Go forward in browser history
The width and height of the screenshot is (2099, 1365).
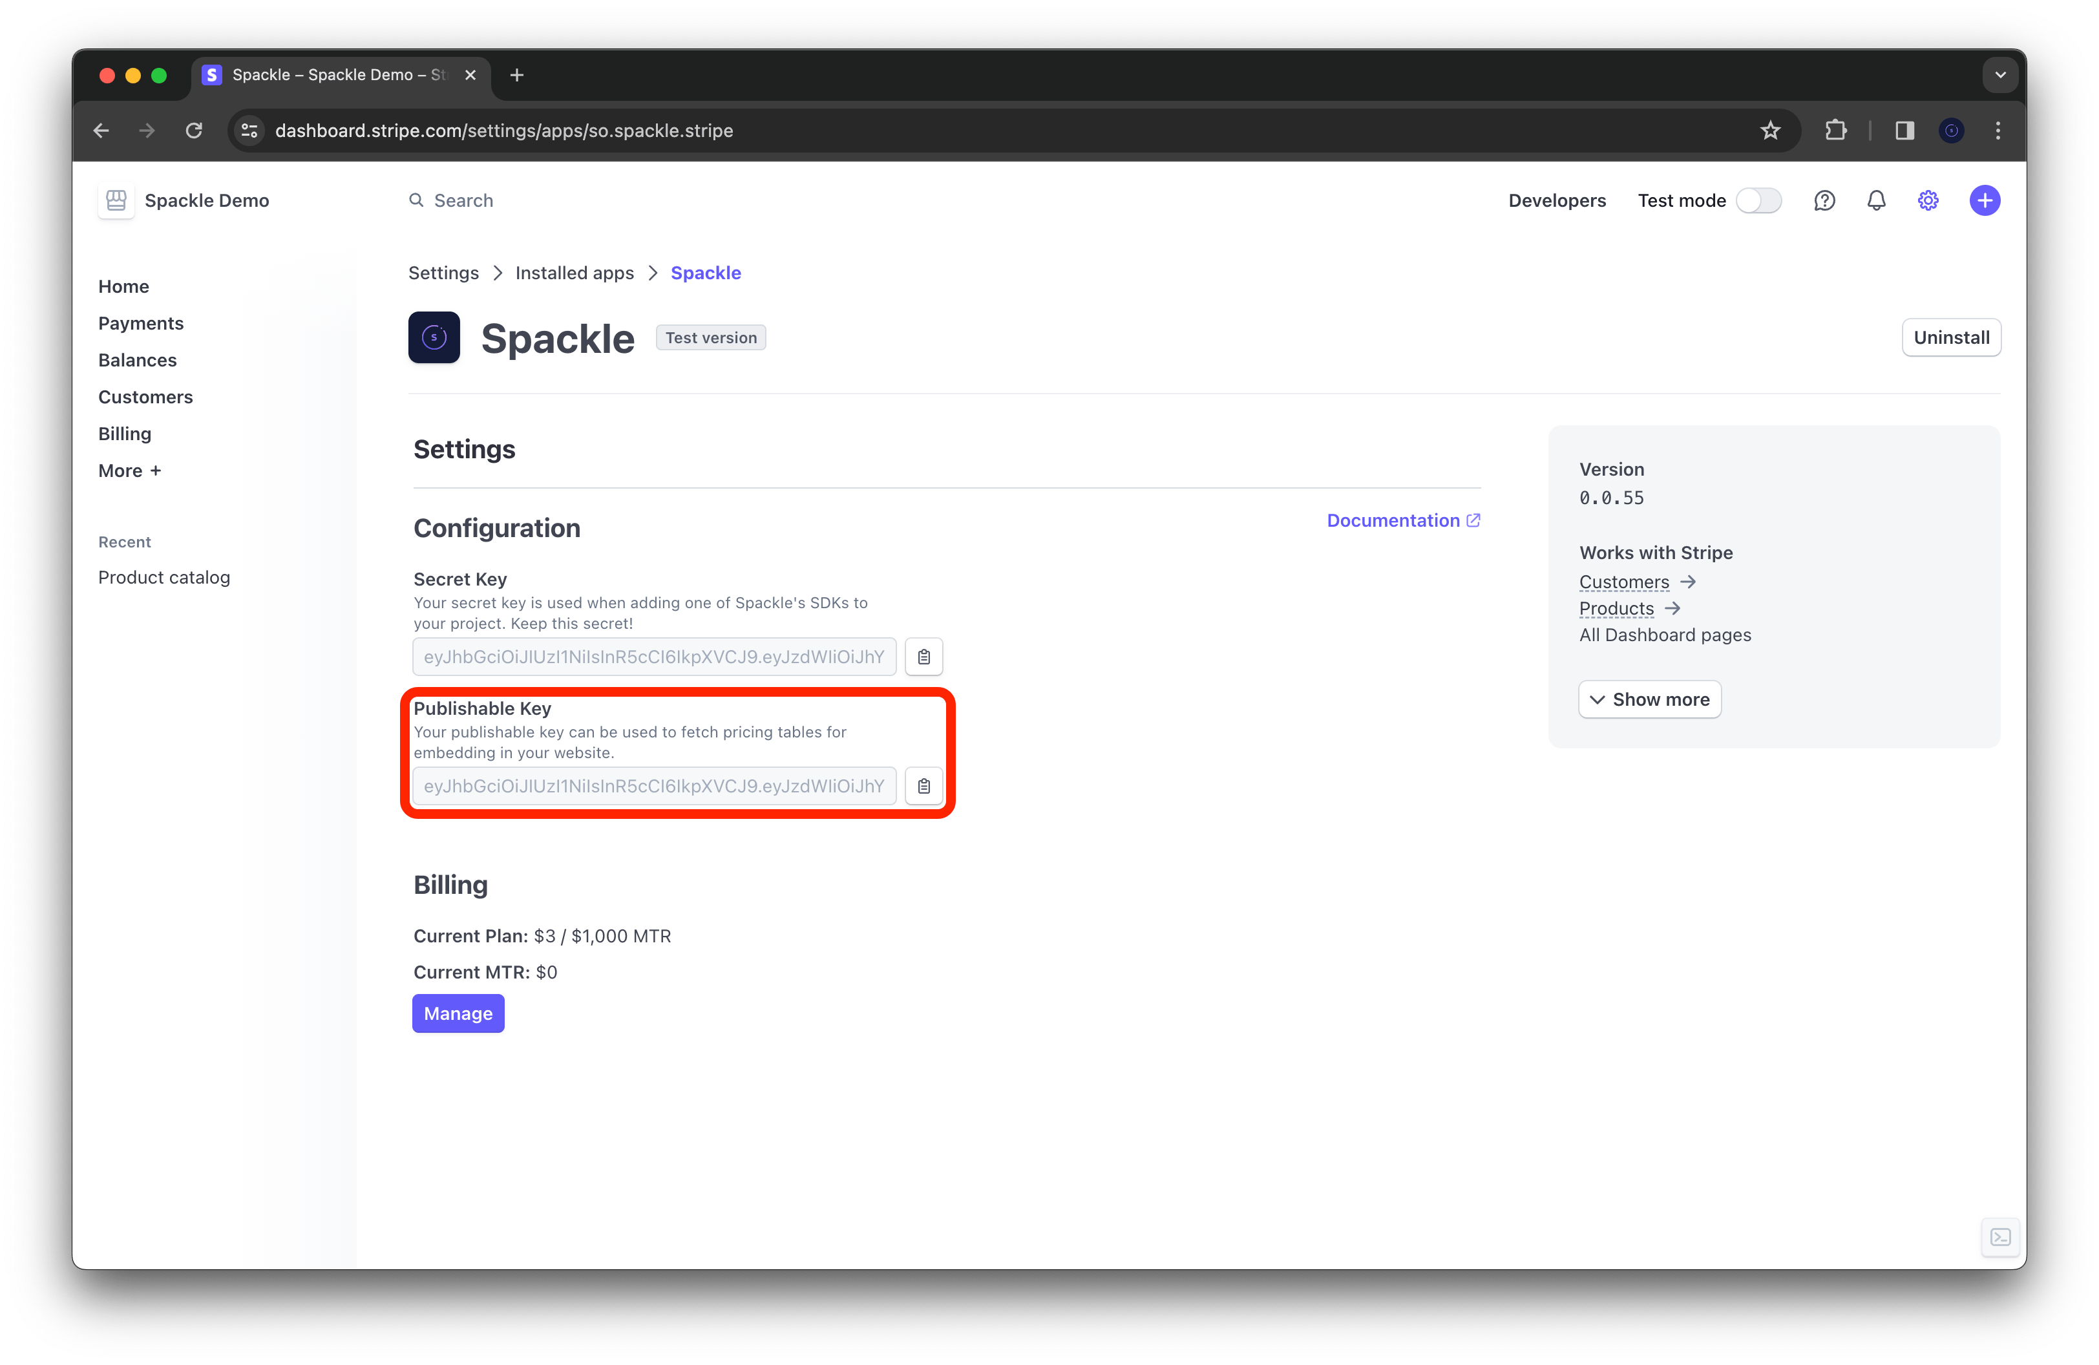coord(147,131)
